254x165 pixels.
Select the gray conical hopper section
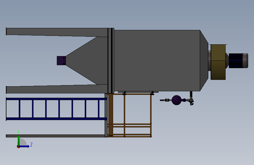click(87, 60)
